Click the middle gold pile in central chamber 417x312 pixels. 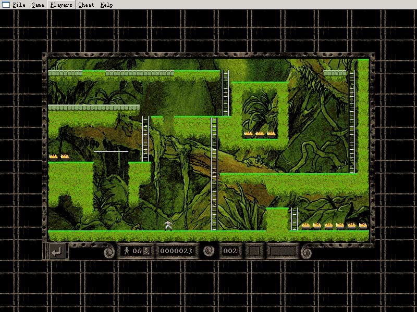click(260, 135)
